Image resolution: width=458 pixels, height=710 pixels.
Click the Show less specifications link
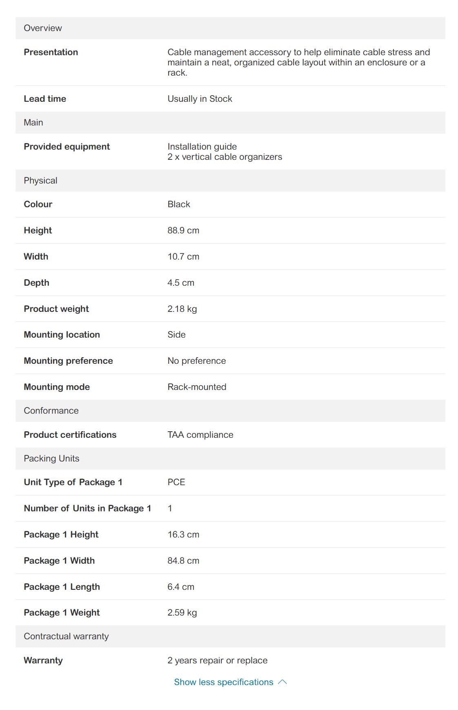[x=223, y=682]
